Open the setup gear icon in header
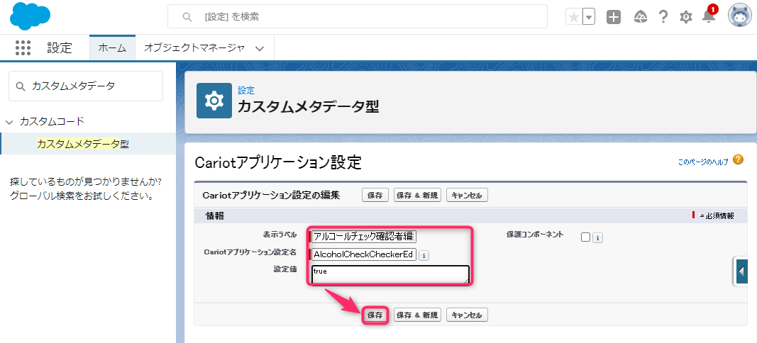 [685, 18]
